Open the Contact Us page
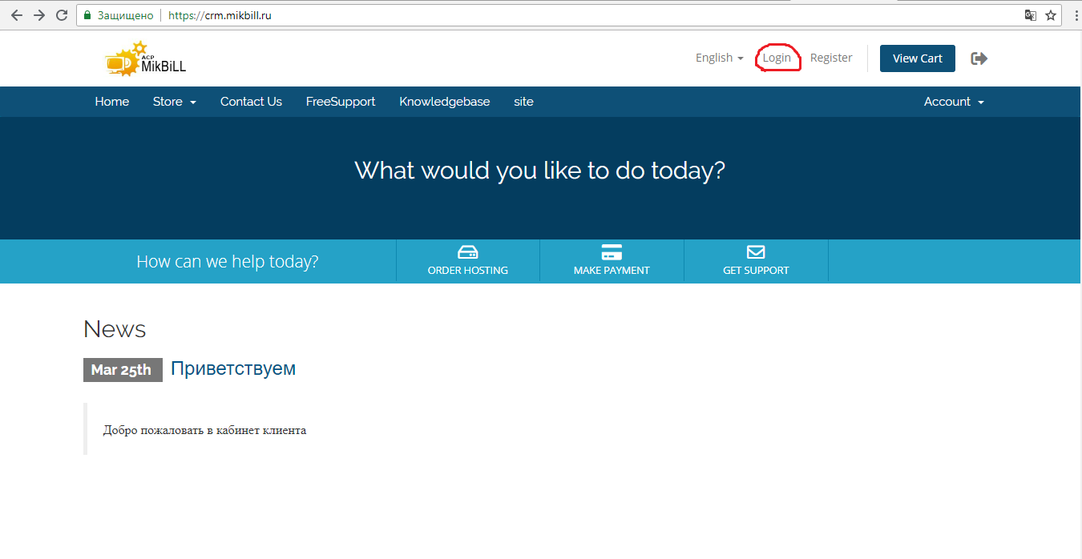 (x=251, y=102)
